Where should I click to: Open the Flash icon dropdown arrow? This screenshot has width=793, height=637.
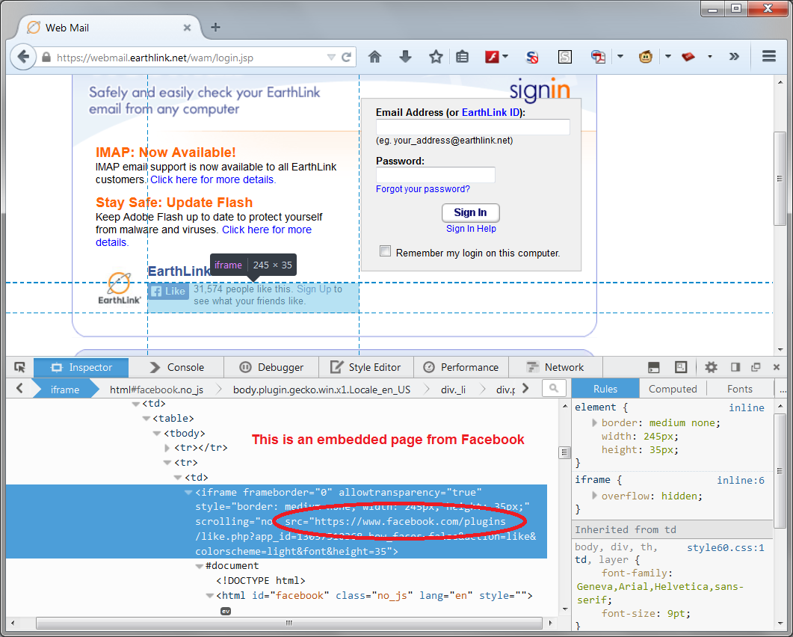tap(505, 57)
